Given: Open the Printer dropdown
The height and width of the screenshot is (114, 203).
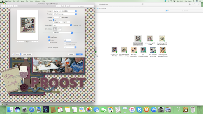Looking at the screenshot, I should pos(65,11).
